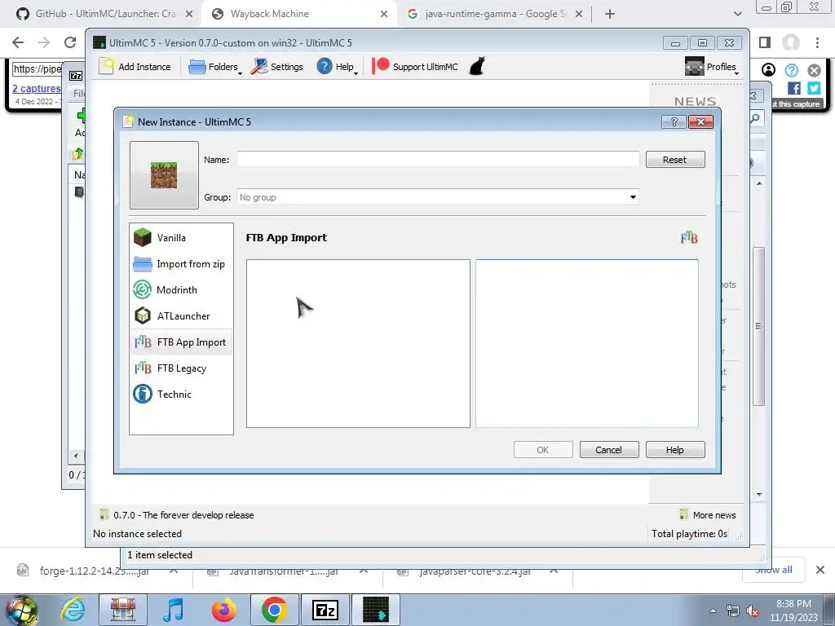
Task: Share capture on Facebook icon
Action: 794,88
